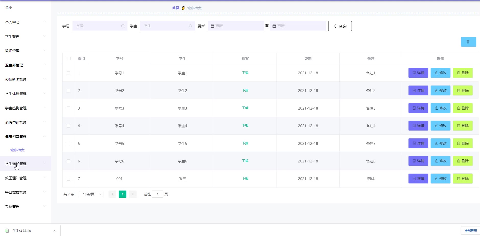Viewport: 480px width, 236px height.
Task: Toggle the select-all checkbox in table header
Action: pyautogui.click(x=69, y=58)
